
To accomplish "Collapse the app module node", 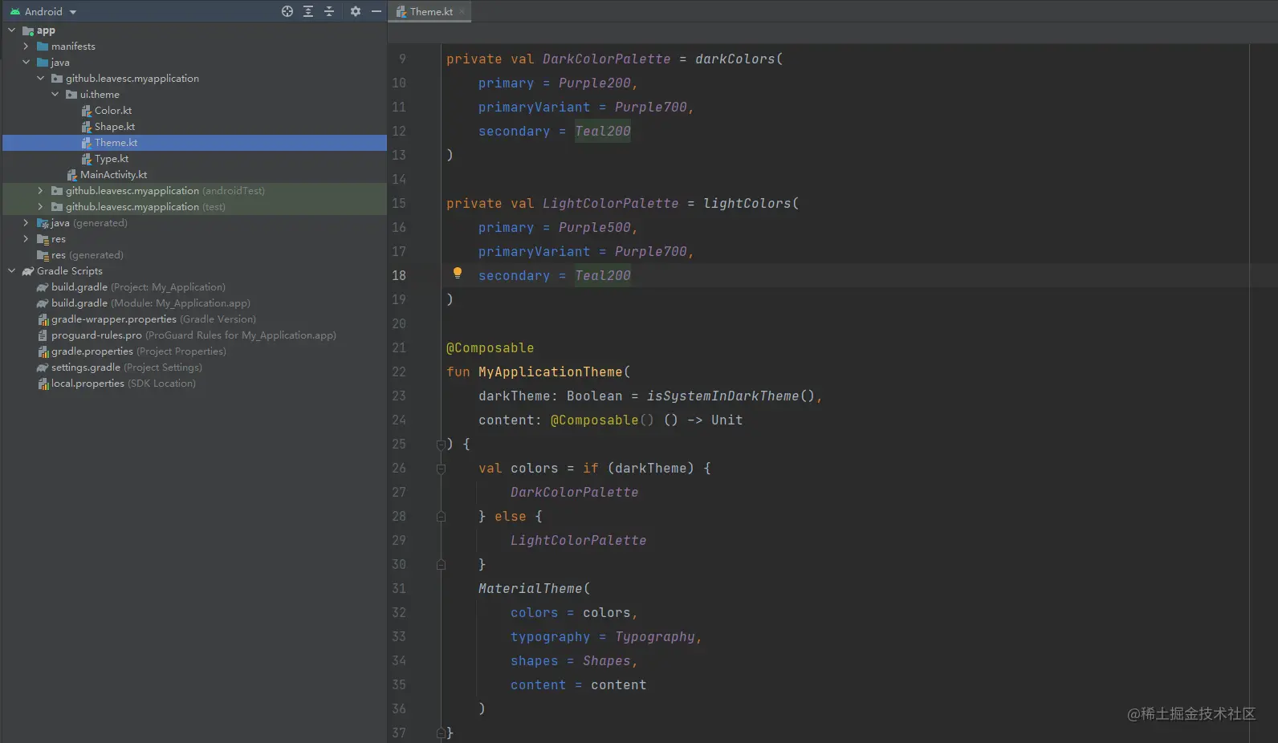I will tap(11, 30).
